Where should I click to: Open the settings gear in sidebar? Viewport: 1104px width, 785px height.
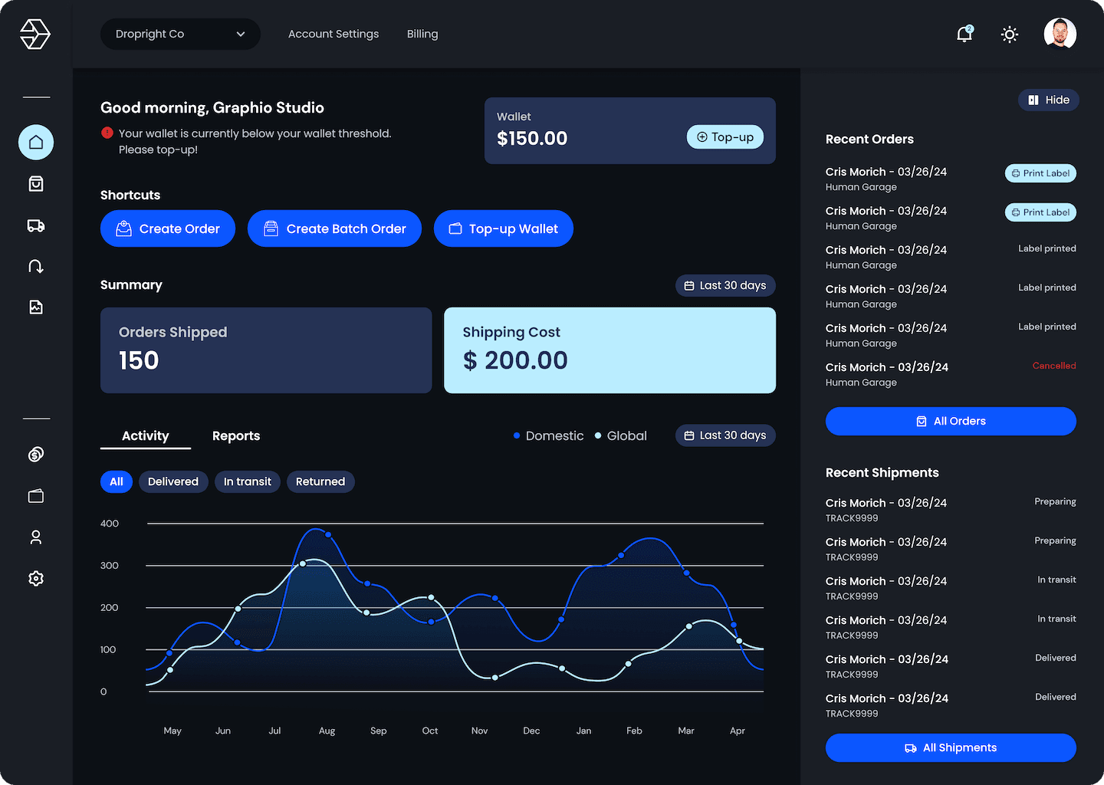[x=36, y=578]
